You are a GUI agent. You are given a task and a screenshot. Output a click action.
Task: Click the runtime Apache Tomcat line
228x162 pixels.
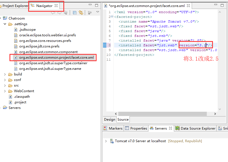[x=159, y=22]
